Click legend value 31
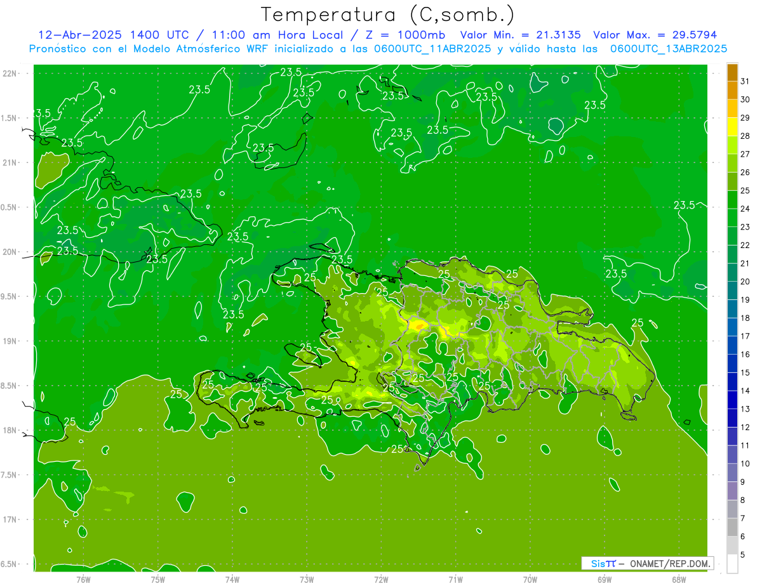 (x=745, y=81)
